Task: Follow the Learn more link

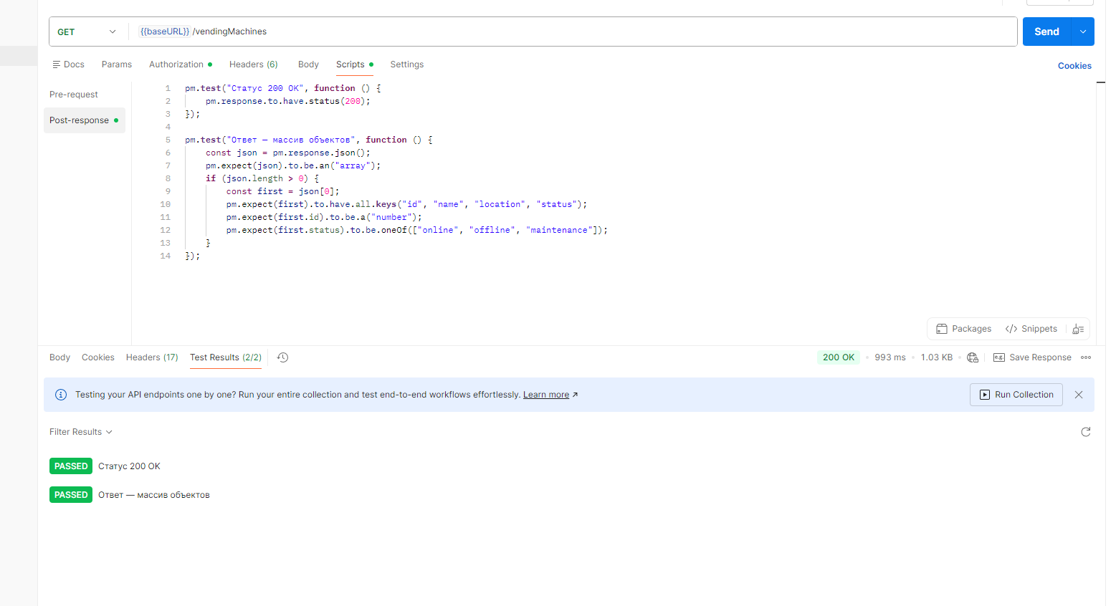Action: [545, 395]
